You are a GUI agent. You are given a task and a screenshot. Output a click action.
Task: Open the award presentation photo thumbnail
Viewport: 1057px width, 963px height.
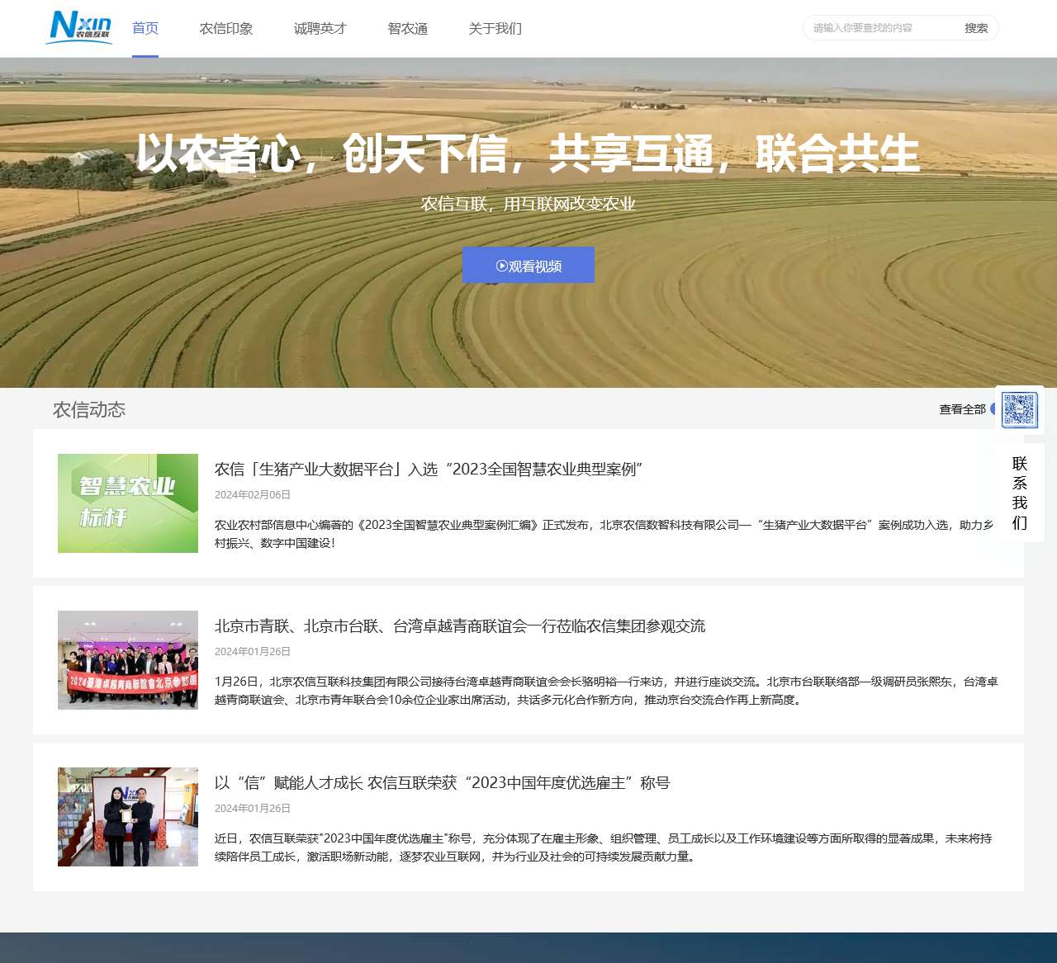[128, 817]
